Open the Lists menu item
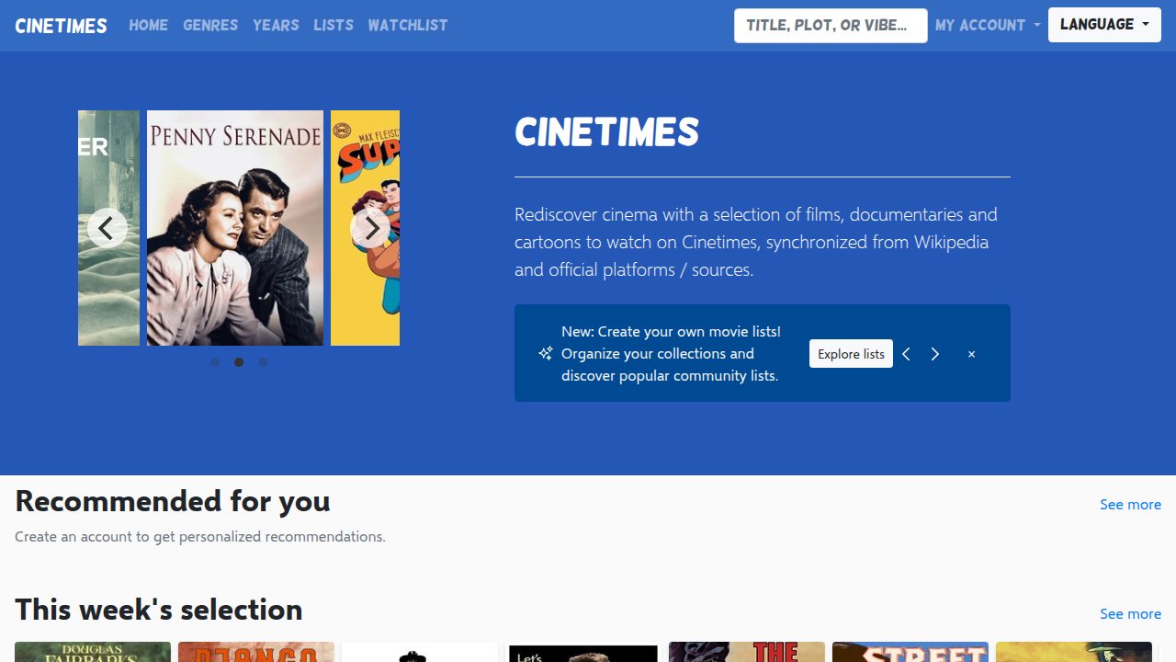 pos(334,25)
